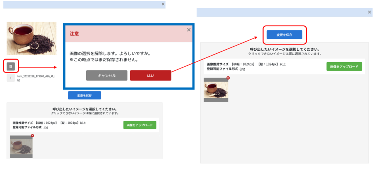Screen dimensions: 379x186
Task: Close the left window using top X
Action: [163, 4]
